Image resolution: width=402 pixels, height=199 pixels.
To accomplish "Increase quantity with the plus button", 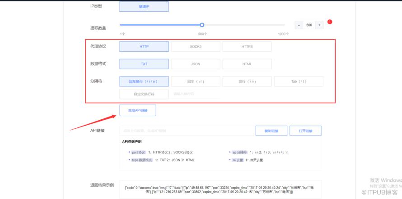I will (x=319, y=25).
